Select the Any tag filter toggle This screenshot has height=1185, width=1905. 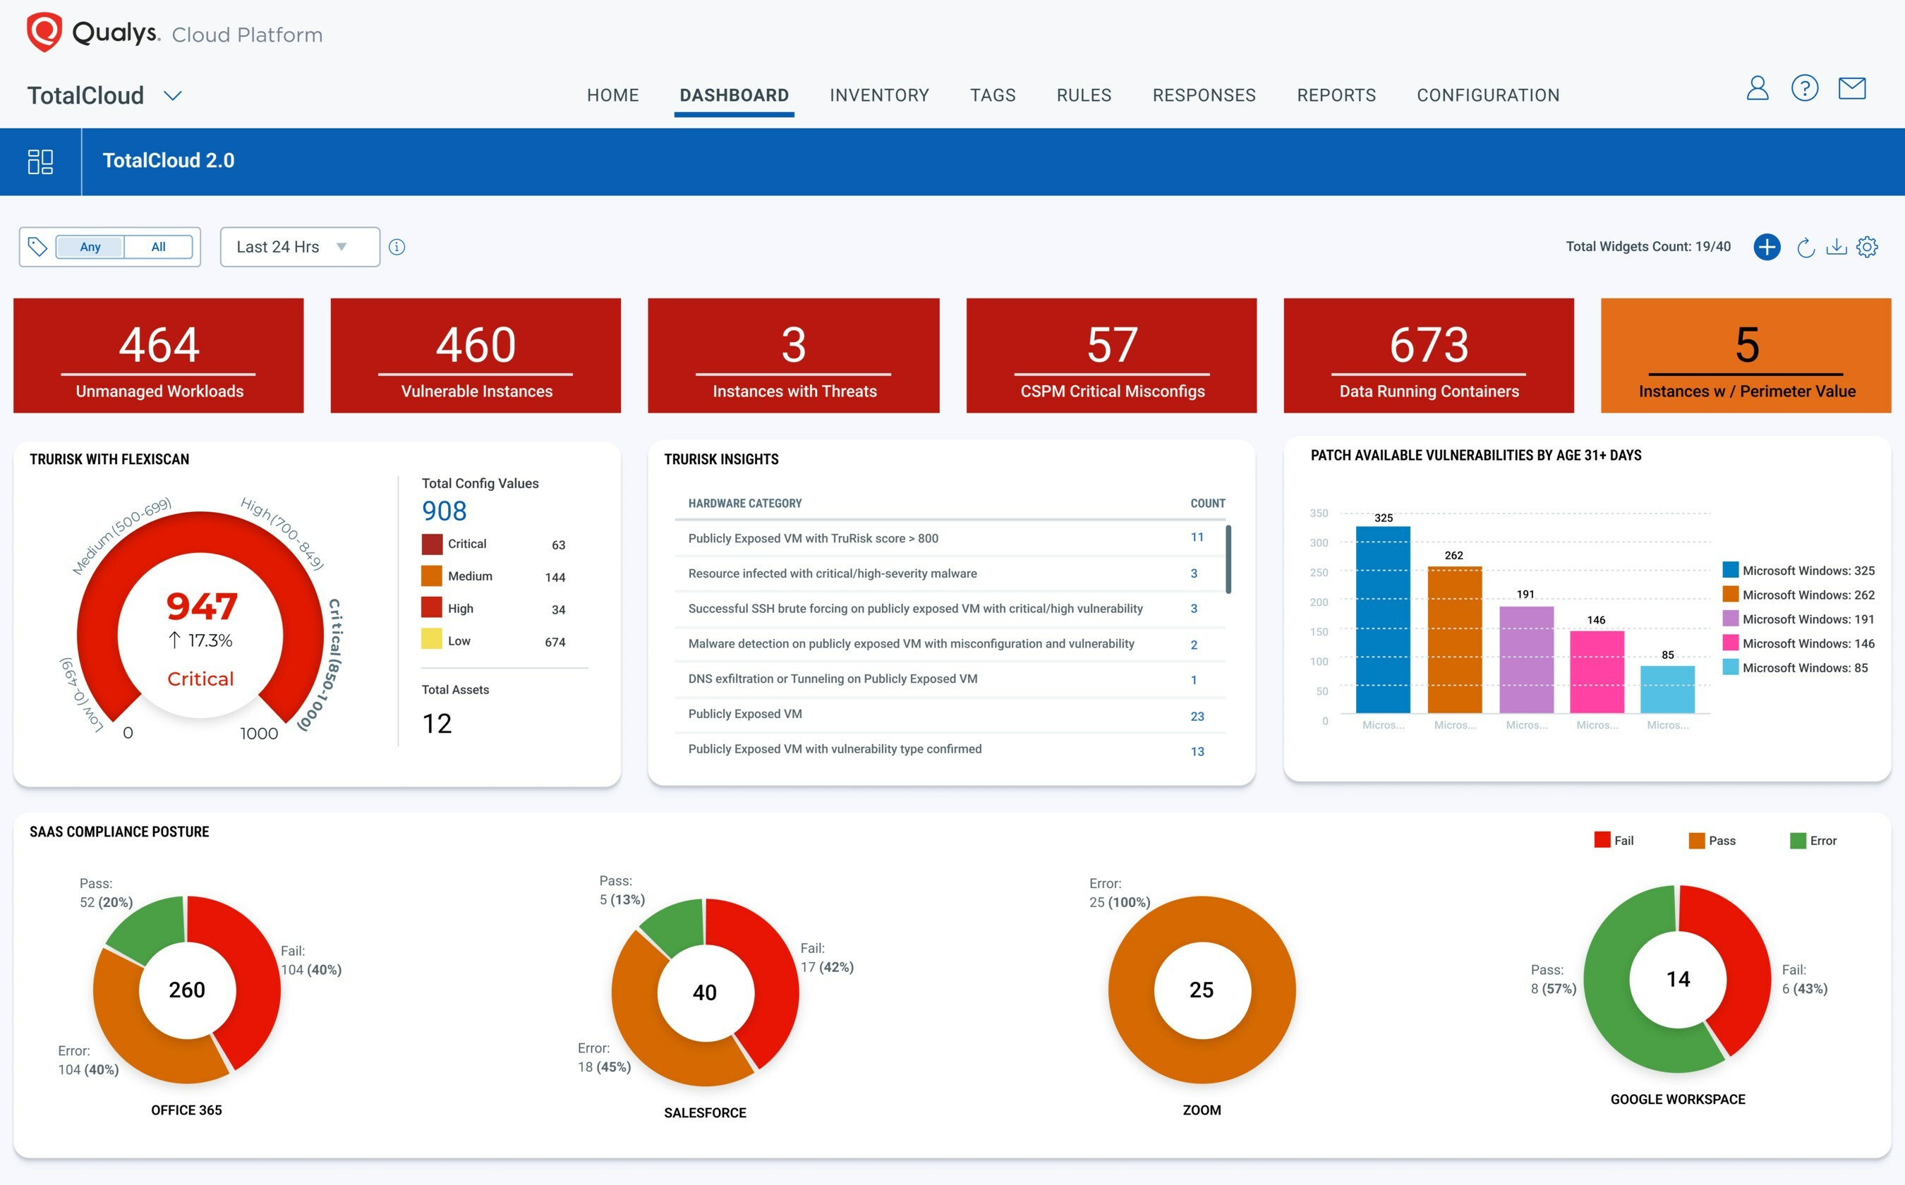(x=90, y=247)
